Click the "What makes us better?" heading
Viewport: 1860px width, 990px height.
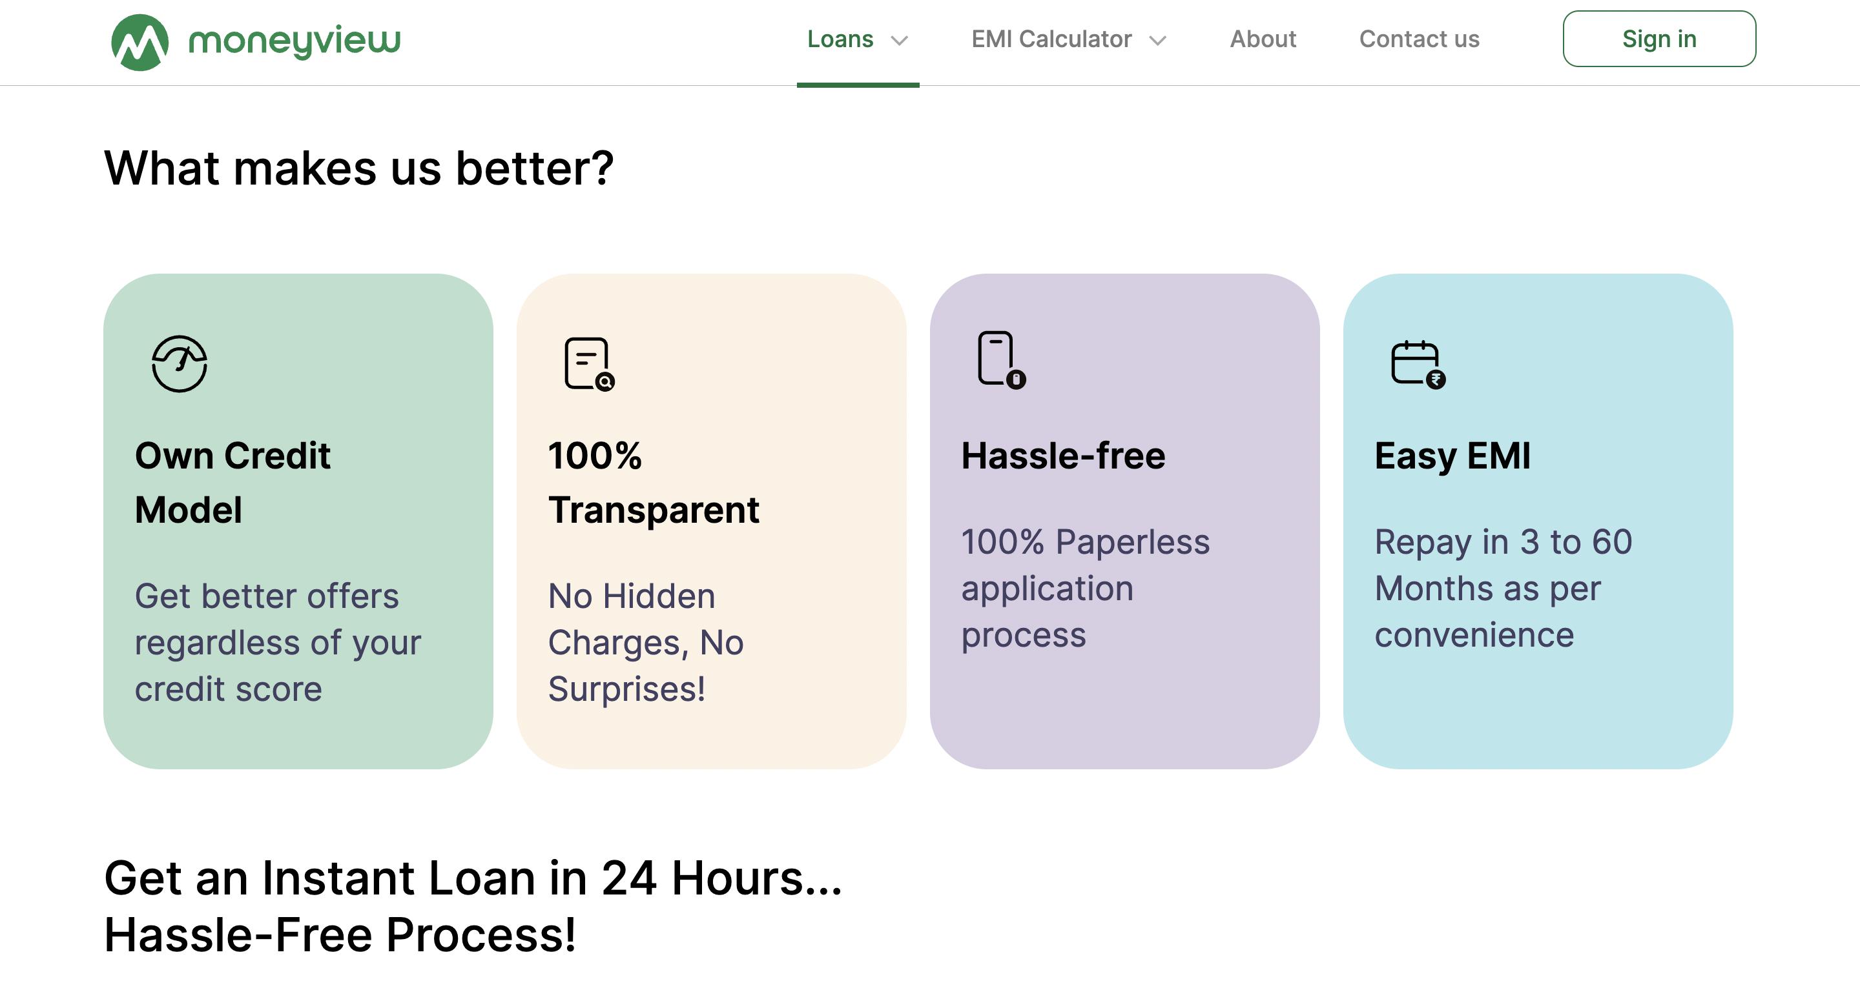(359, 168)
